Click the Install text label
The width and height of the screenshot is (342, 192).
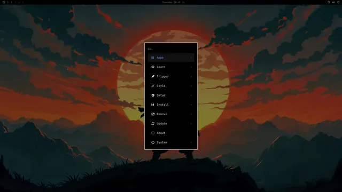coord(162,105)
